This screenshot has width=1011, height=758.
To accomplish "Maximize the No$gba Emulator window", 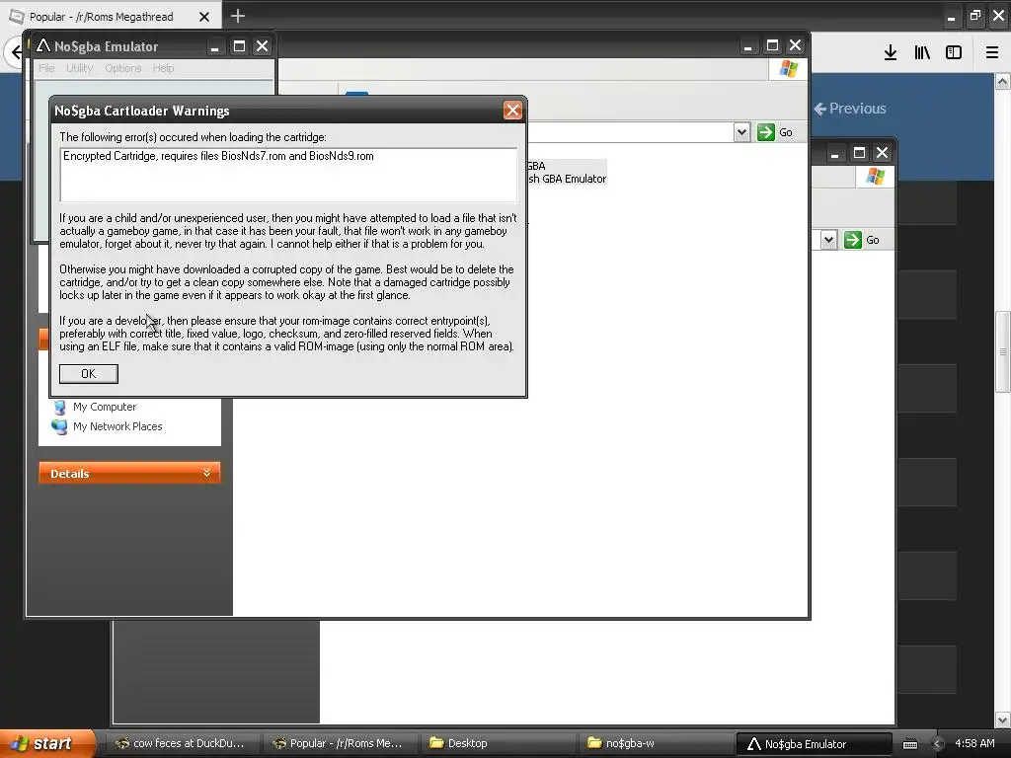I will [239, 46].
